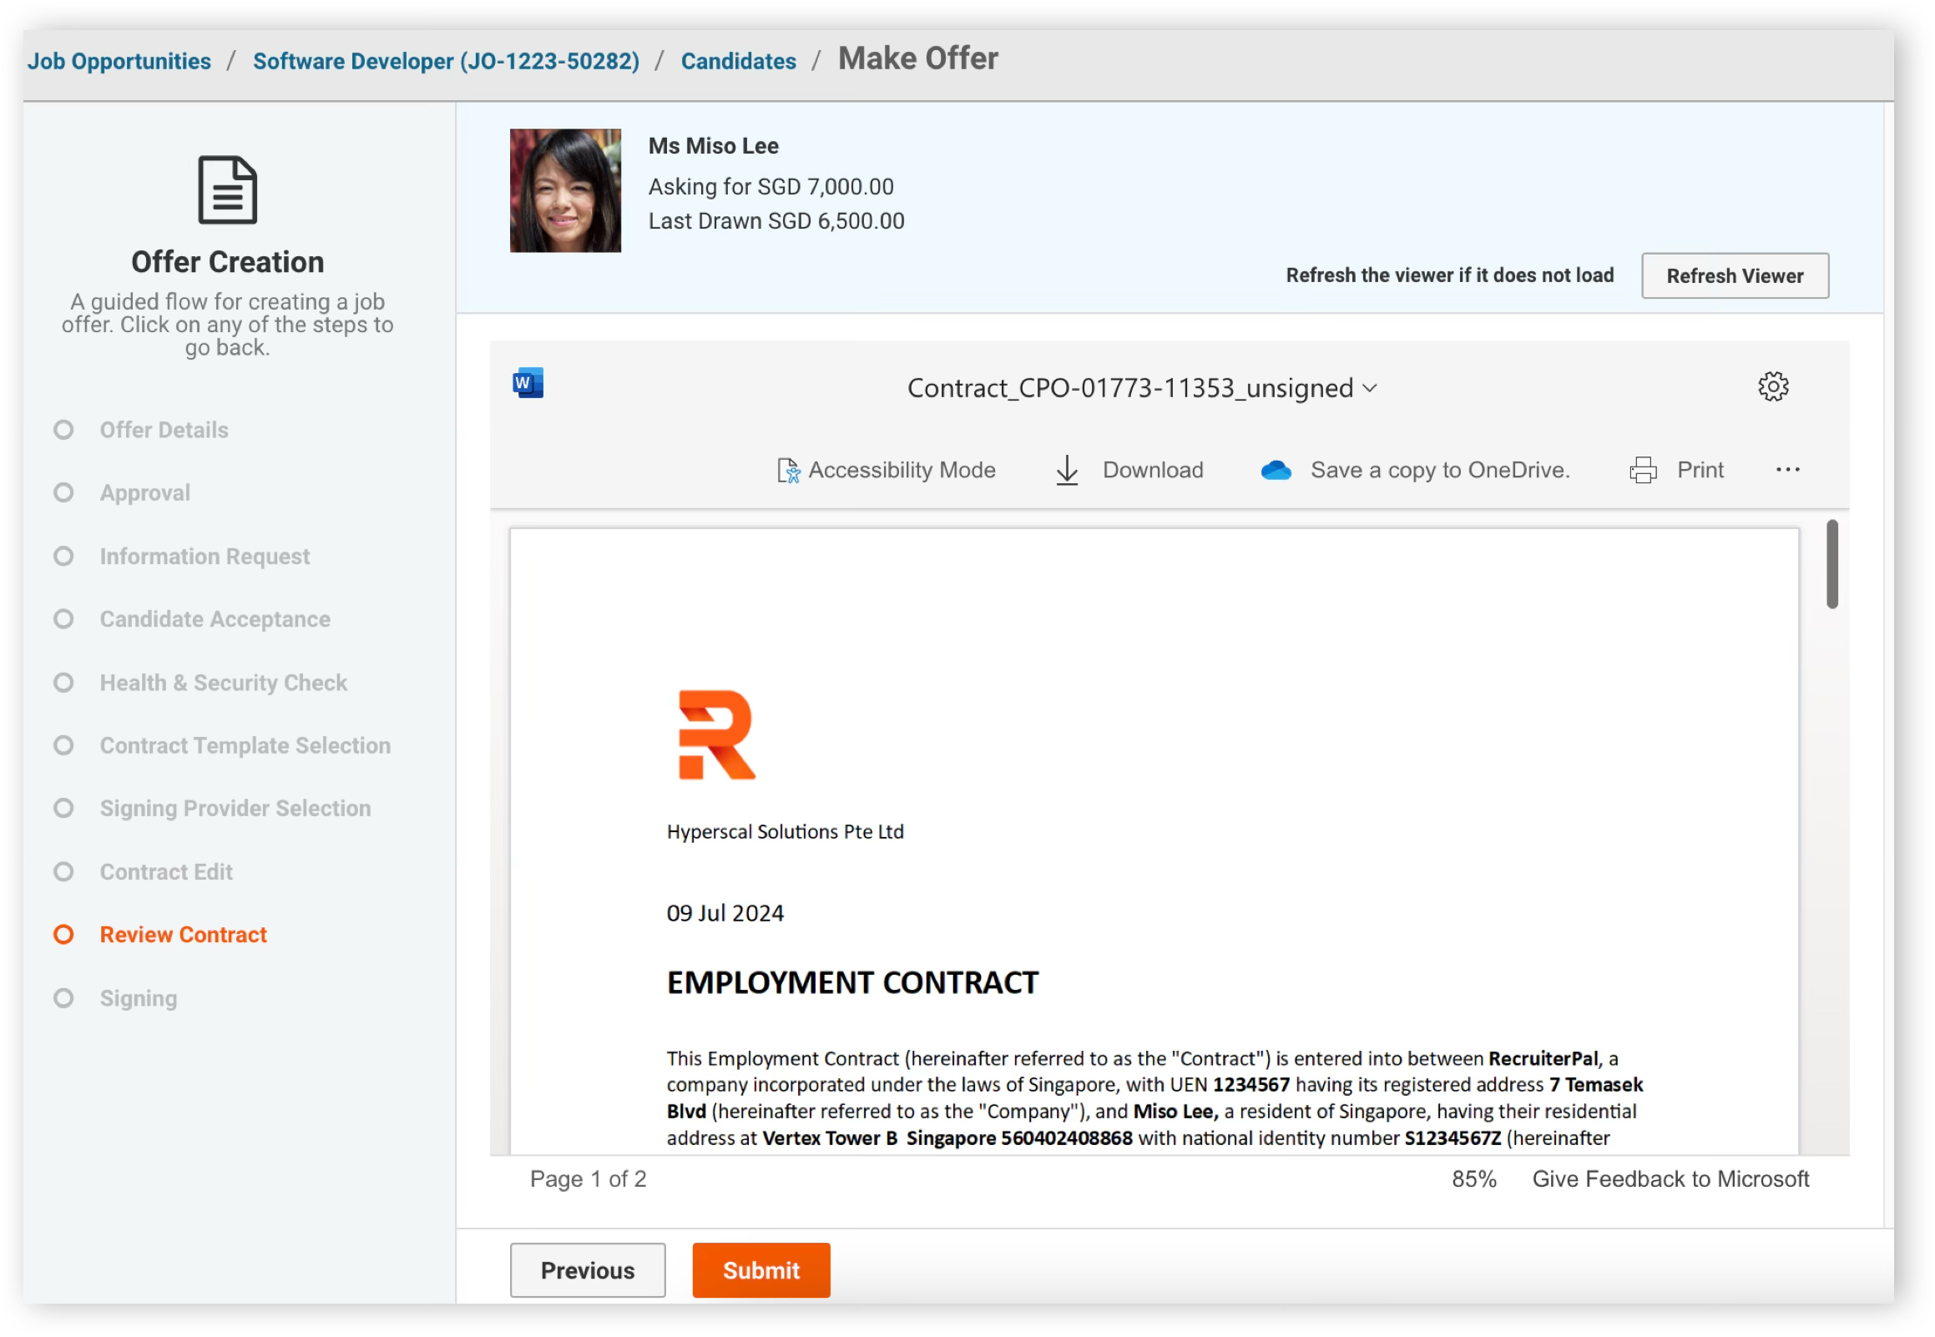
Task: Click the Make Offer page title
Action: point(918,58)
